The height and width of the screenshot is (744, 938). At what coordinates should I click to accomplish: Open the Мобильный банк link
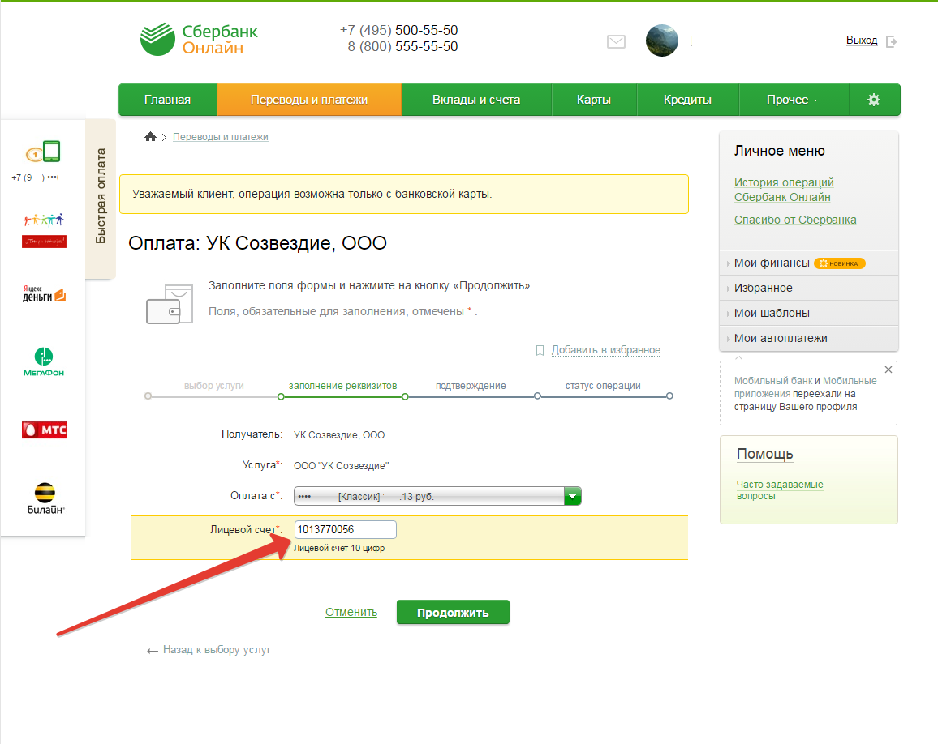click(x=773, y=381)
